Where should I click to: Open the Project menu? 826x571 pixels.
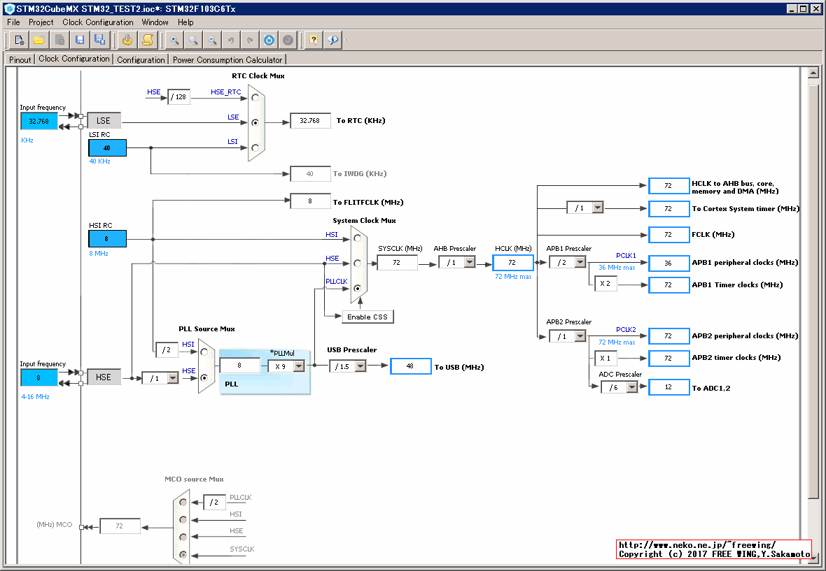click(41, 22)
